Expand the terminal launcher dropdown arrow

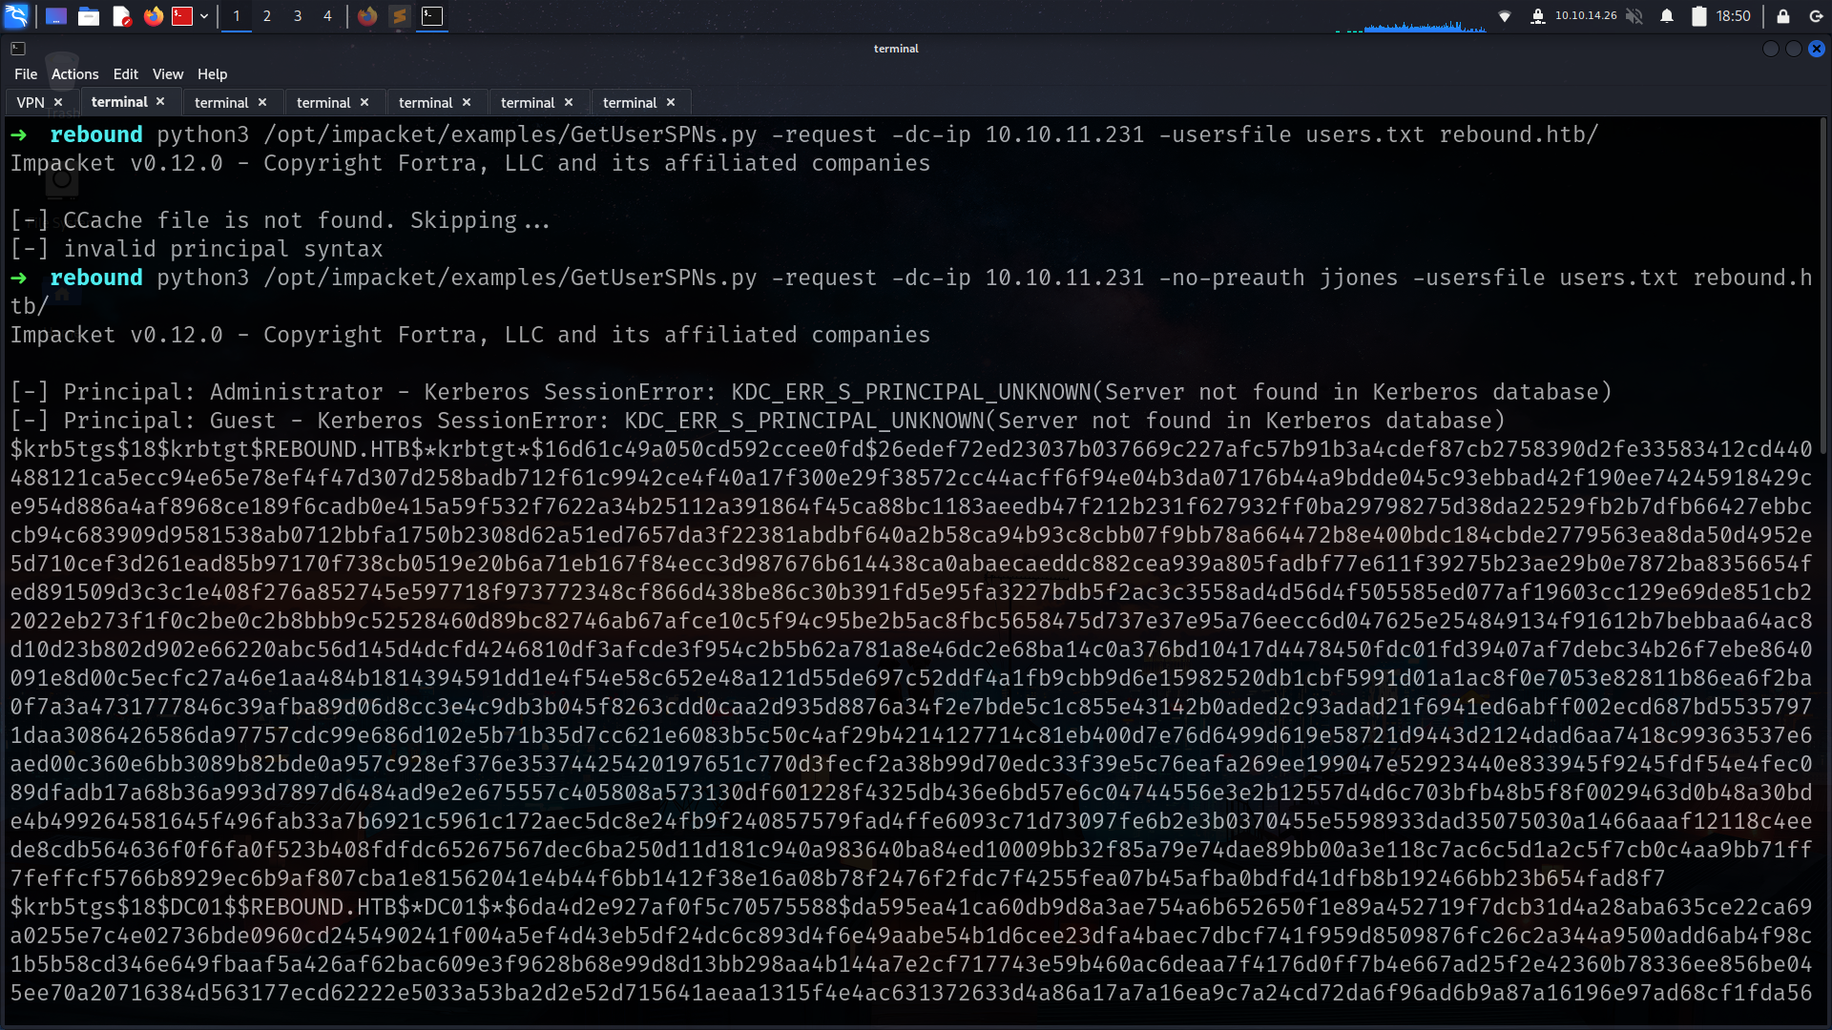(x=204, y=16)
